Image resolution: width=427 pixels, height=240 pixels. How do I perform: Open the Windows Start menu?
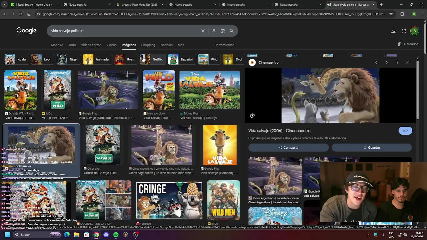[7, 235]
